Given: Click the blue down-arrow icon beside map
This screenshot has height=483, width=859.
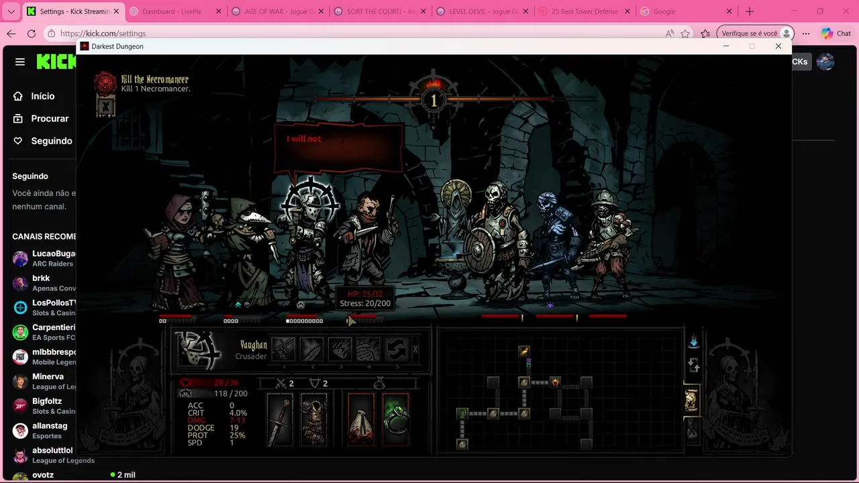Looking at the screenshot, I should pos(694,342).
